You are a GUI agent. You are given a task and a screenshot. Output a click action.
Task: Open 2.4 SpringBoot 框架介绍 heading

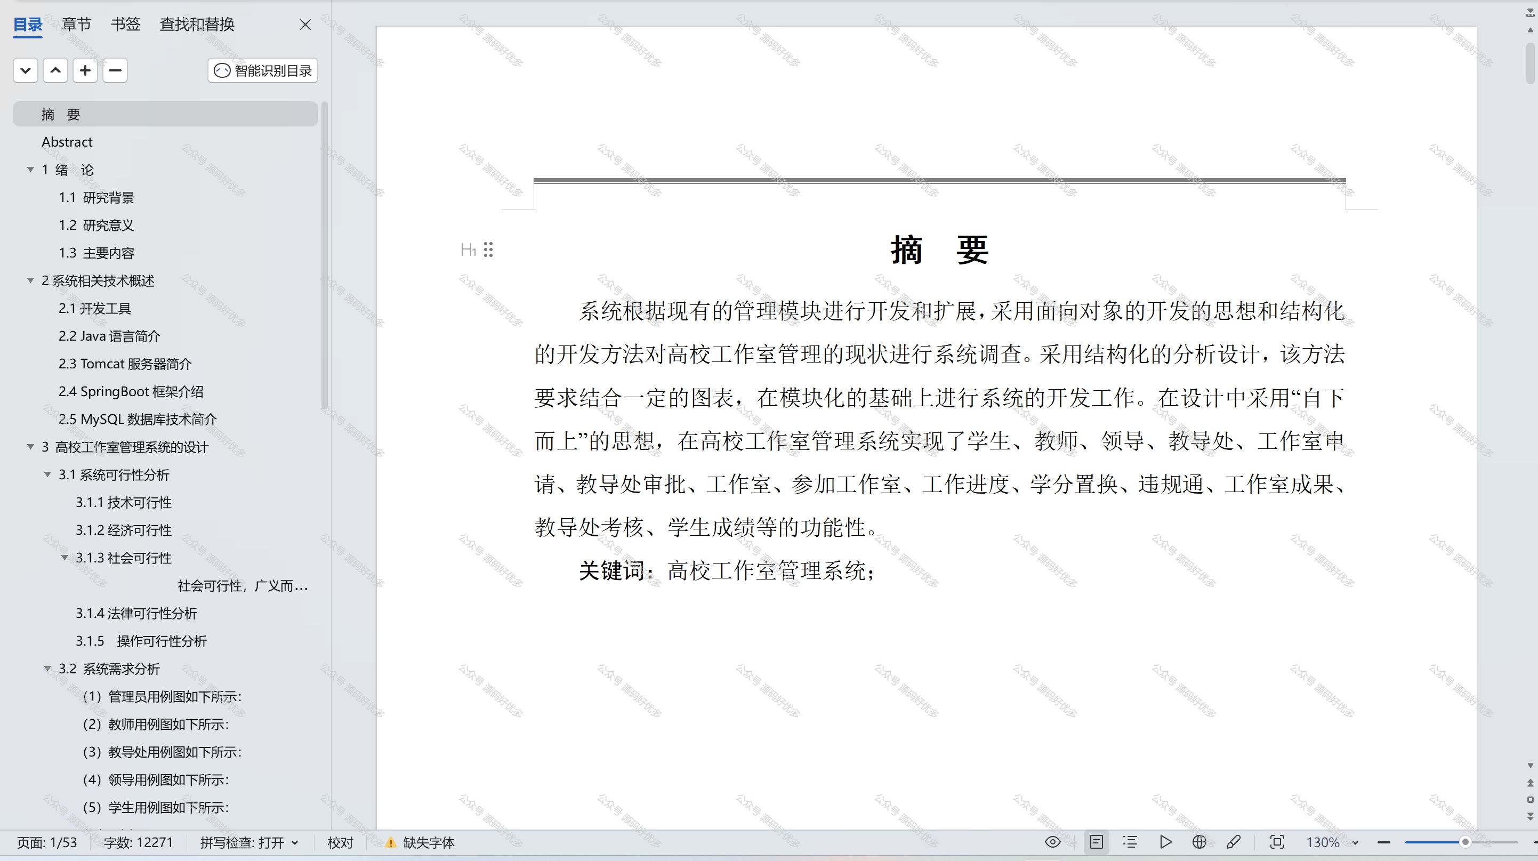pyautogui.click(x=131, y=392)
